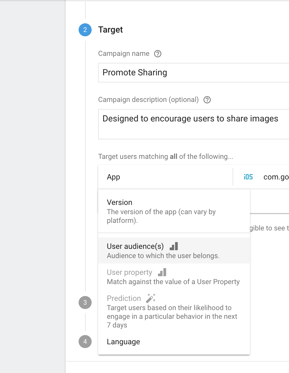This screenshot has height=373, width=289.
Task: Focus the Campaign name field
Action: 194,73
